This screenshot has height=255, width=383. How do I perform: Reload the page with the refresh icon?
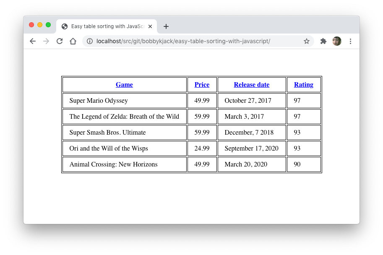point(59,41)
